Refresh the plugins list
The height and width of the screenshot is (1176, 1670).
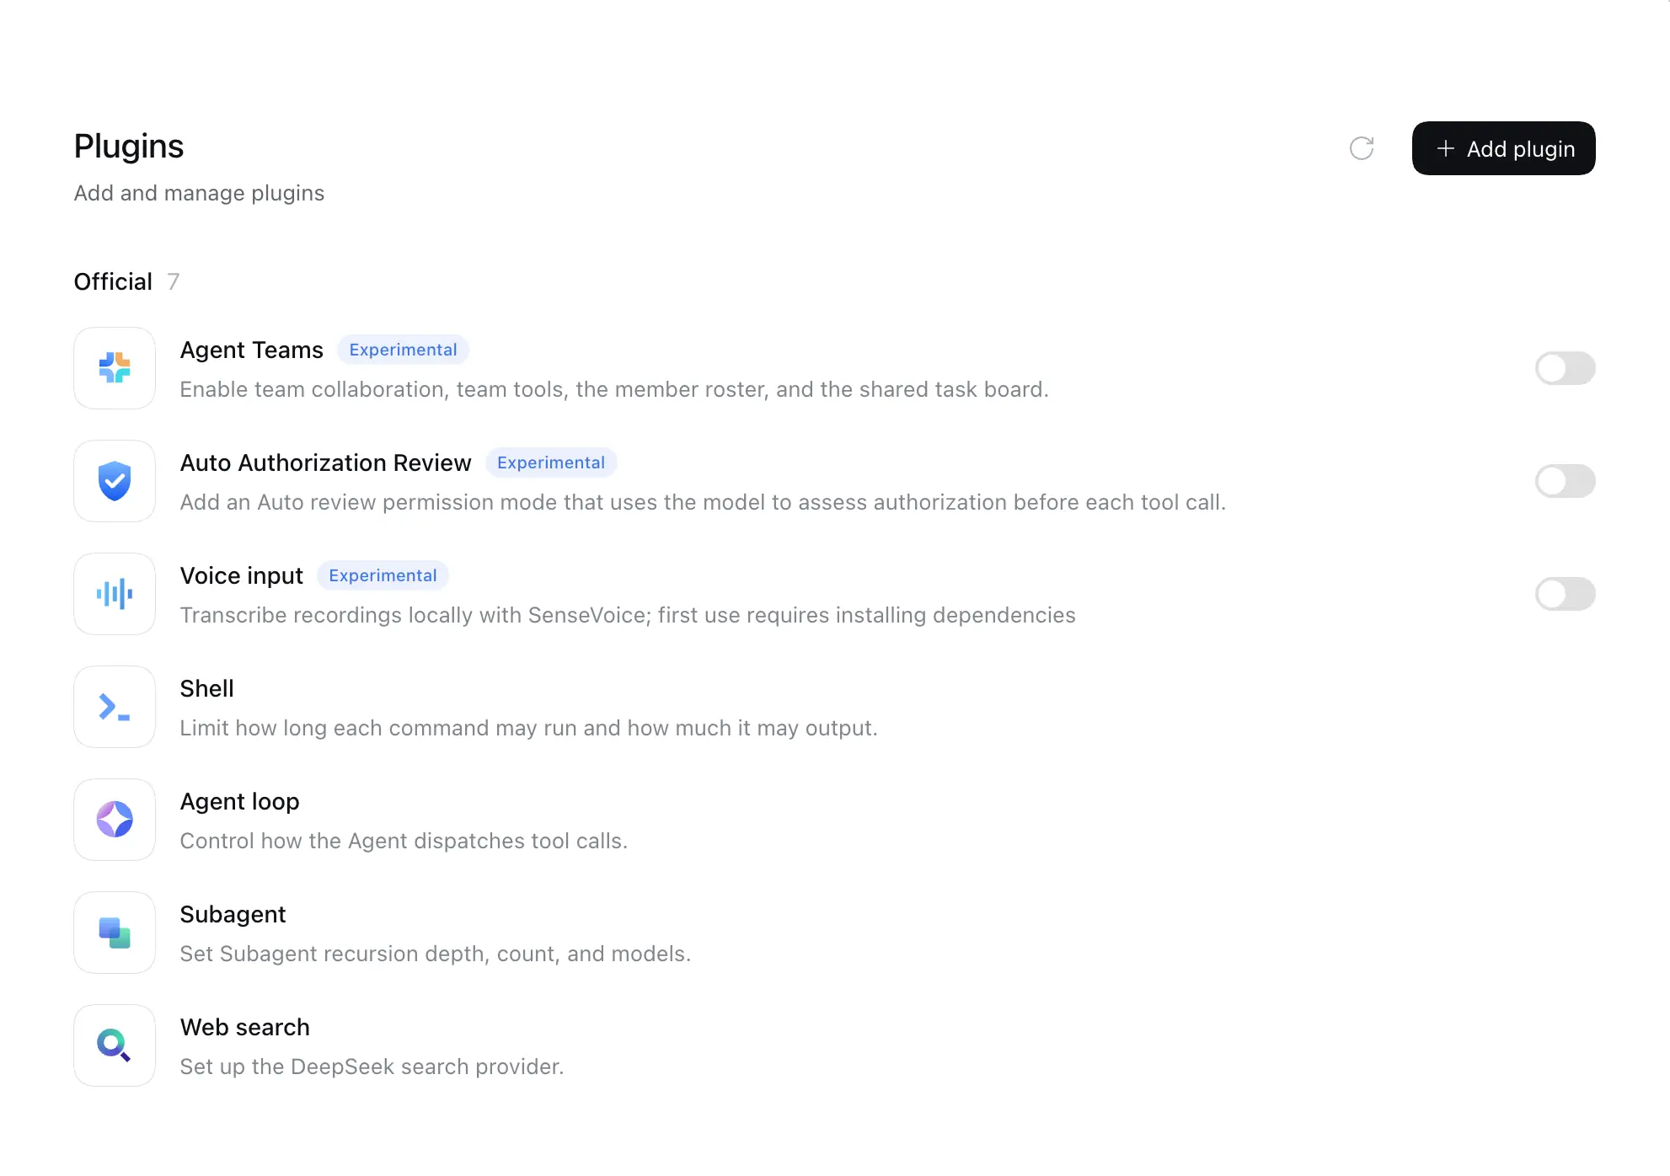1362,148
